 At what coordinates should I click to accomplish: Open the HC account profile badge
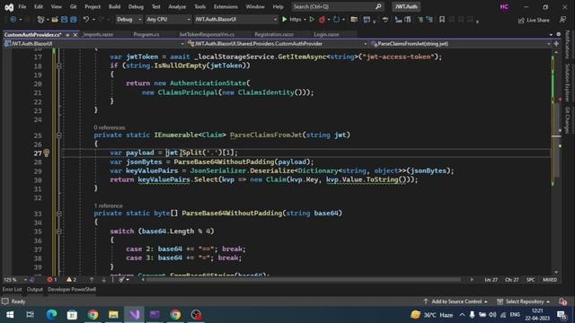504,7
